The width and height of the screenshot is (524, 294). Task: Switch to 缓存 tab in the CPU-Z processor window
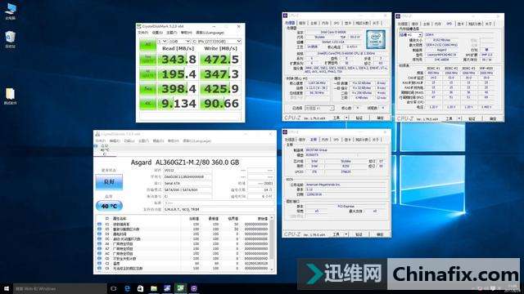tap(302, 23)
